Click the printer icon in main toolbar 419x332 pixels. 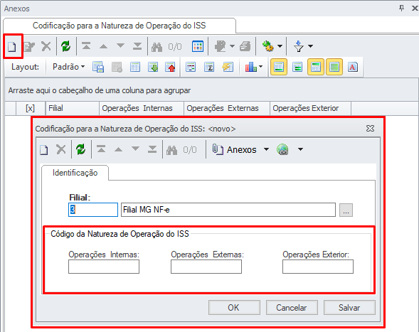245,46
